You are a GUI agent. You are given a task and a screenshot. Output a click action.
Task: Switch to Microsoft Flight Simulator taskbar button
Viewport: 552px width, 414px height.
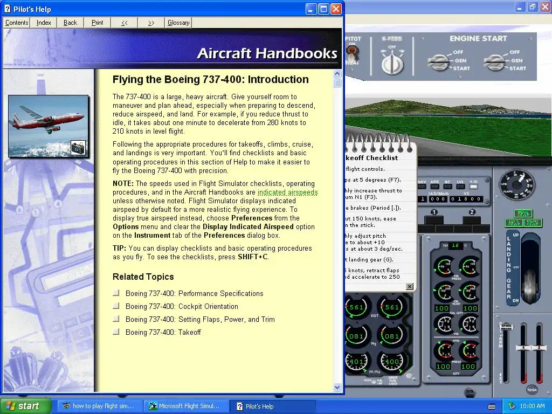(x=185, y=406)
